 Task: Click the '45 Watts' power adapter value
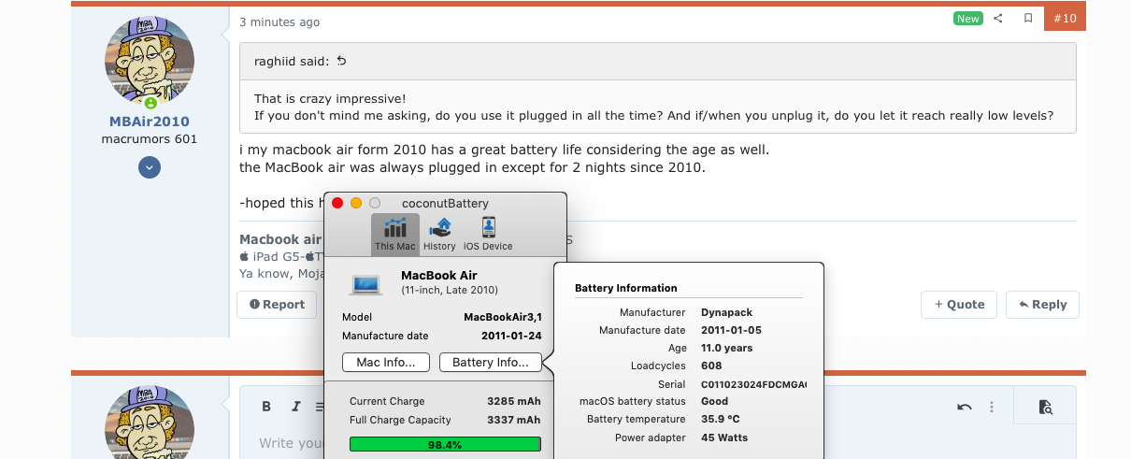pos(724,437)
